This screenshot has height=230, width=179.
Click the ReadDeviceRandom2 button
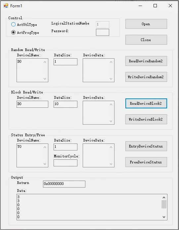coord(146,61)
